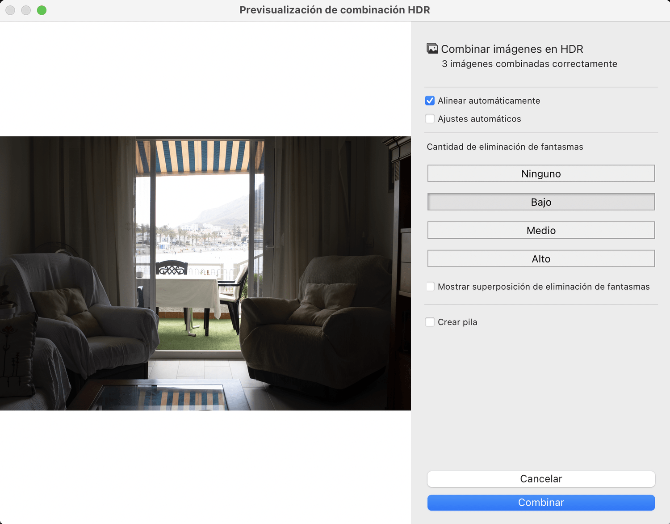The height and width of the screenshot is (524, 670).
Task: Enable Ajustes automáticos checkbox
Action: click(x=430, y=118)
